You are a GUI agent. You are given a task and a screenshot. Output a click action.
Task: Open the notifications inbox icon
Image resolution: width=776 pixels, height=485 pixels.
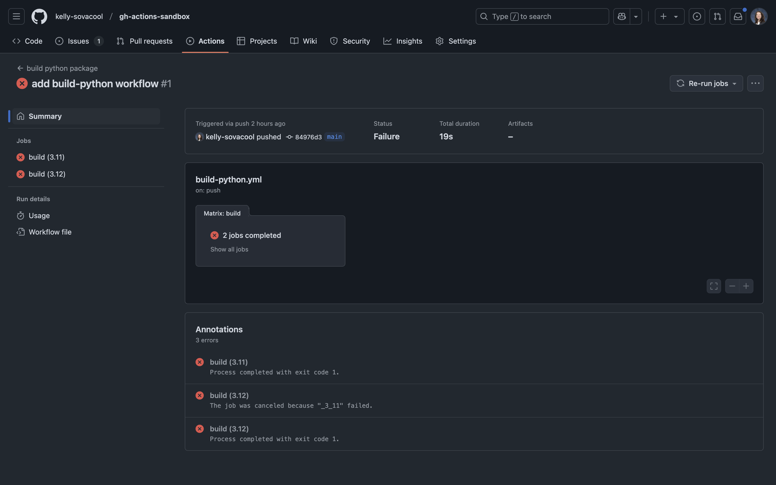(x=738, y=16)
